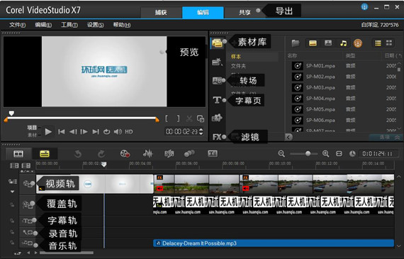Set the Mark-in bracket
This screenshot has width=404, height=259.
(167, 119)
